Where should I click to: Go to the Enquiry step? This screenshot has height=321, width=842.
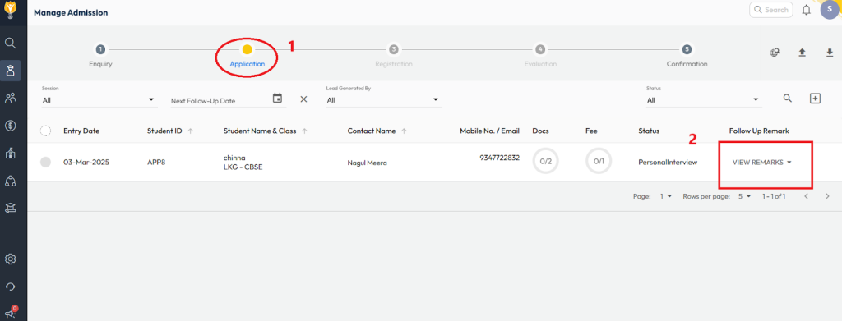(x=100, y=56)
